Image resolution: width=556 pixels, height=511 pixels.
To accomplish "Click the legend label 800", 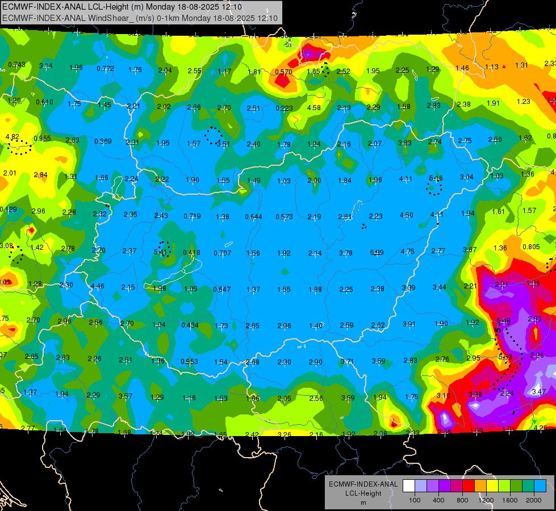I will (462, 500).
